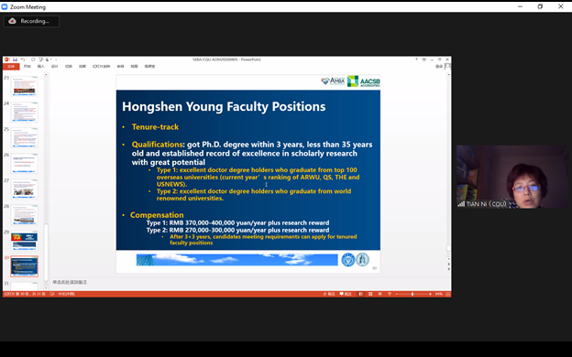Viewport: 572px width, 357px height.
Task: Click the slide count indicator in status bar
Action: (25, 294)
